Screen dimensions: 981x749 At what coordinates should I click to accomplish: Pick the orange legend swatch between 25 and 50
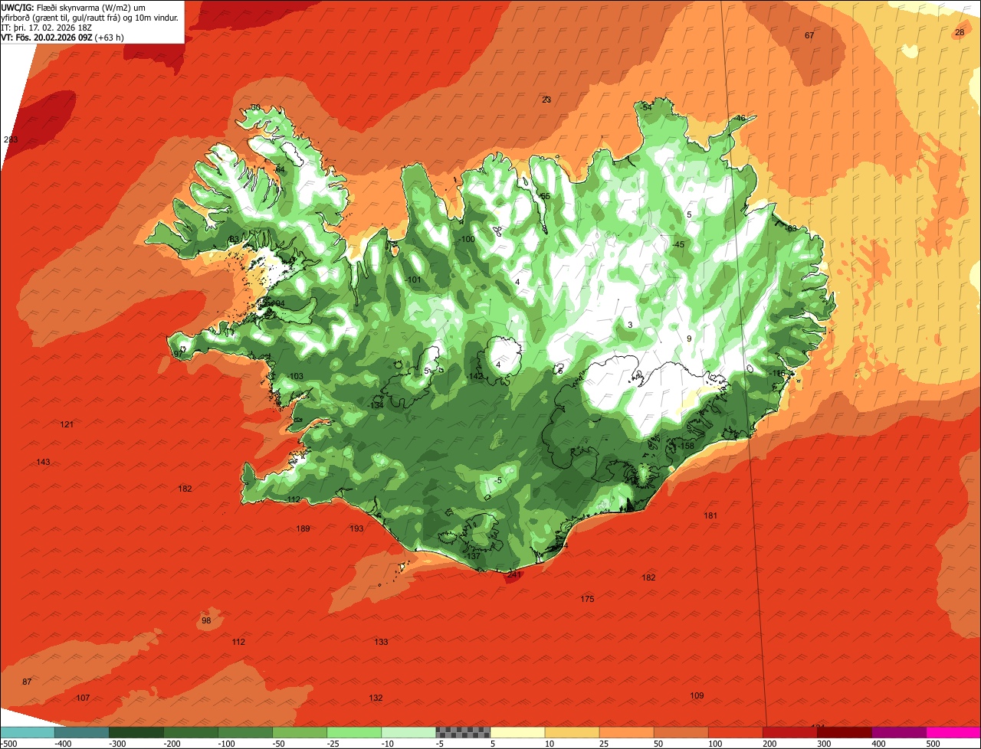pyautogui.click(x=626, y=732)
